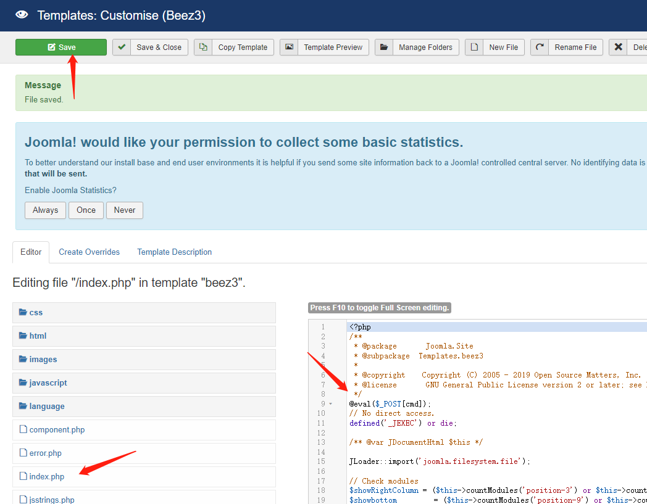Click the images folder icon
The height and width of the screenshot is (504, 647).
(x=23, y=359)
